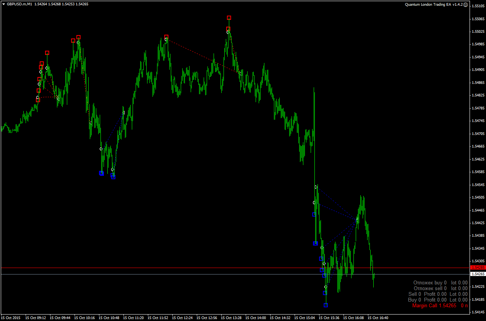
Task: Click the '15 Oct 14:32' time axis label
Action: click(280, 318)
